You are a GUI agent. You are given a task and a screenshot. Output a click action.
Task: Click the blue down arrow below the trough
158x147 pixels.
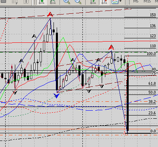(57, 96)
